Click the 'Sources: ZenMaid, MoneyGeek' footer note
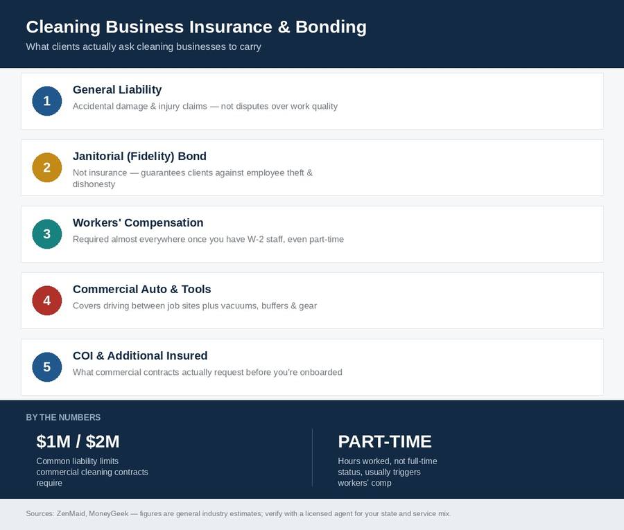The height and width of the screenshot is (530, 624). (x=239, y=513)
